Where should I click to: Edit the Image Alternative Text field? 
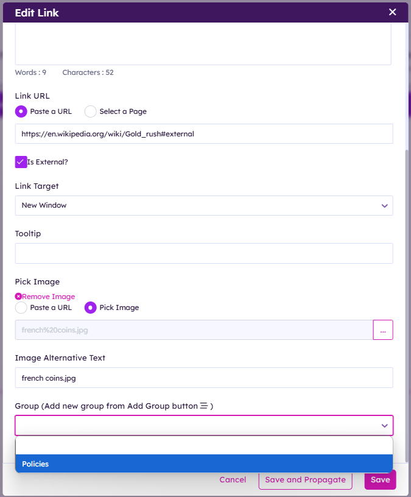[203, 378]
